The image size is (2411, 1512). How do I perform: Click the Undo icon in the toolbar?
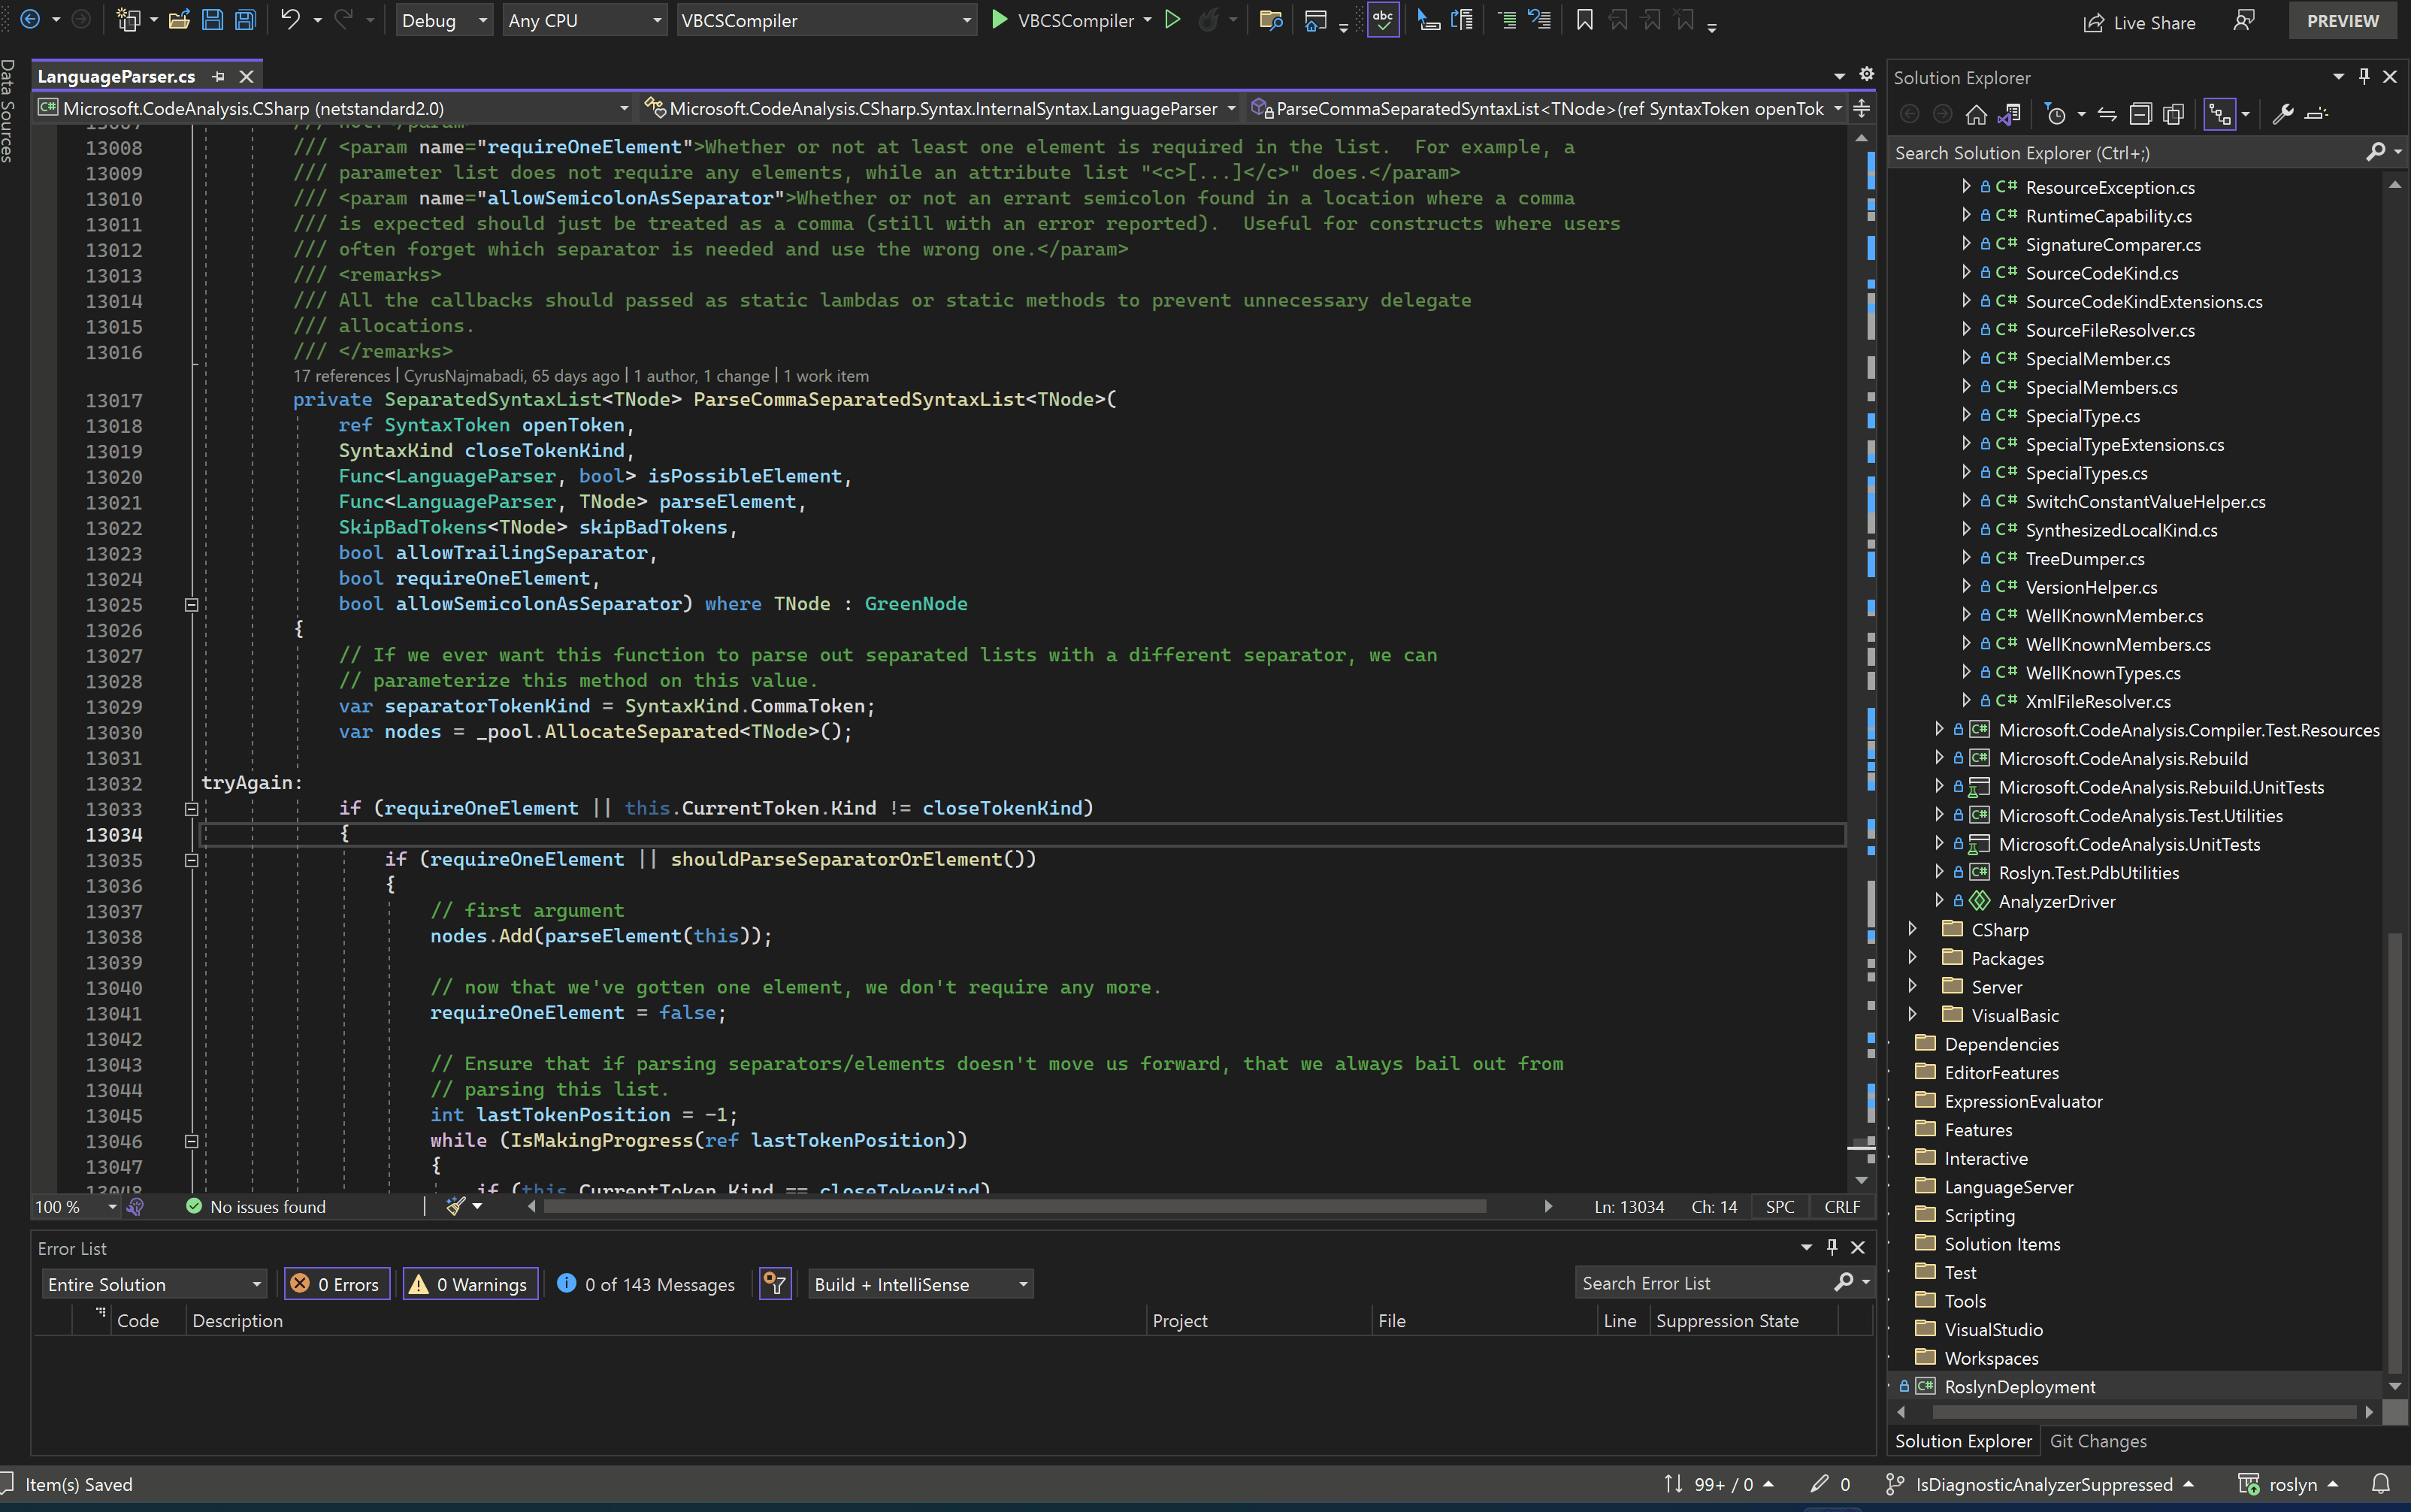click(x=290, y=20)
